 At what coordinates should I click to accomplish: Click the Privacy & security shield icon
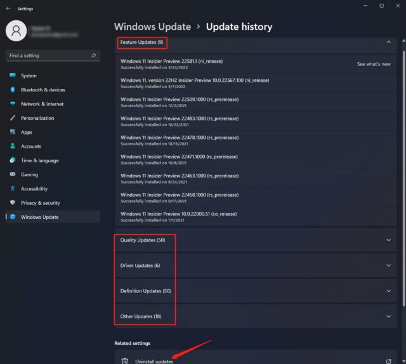(13, 202)
